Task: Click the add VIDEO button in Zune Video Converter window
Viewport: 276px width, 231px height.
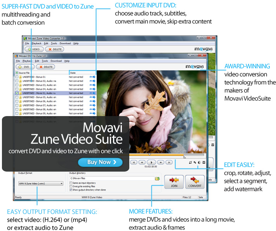Action: click(x=34, y=49)
